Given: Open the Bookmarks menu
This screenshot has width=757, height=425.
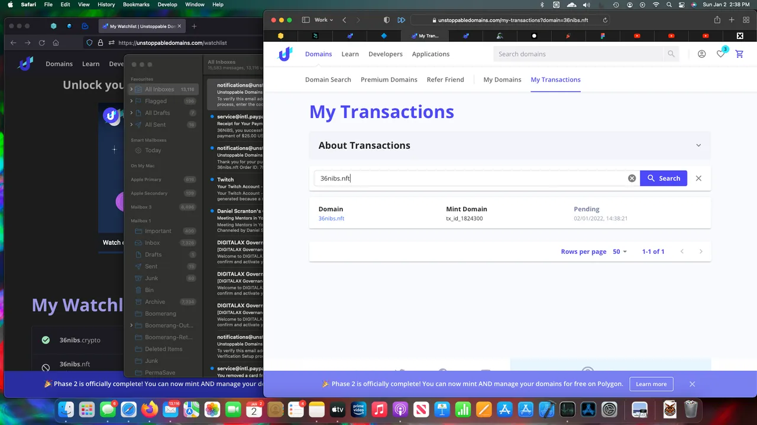Looking at the screenshot, I should (136, 5).
